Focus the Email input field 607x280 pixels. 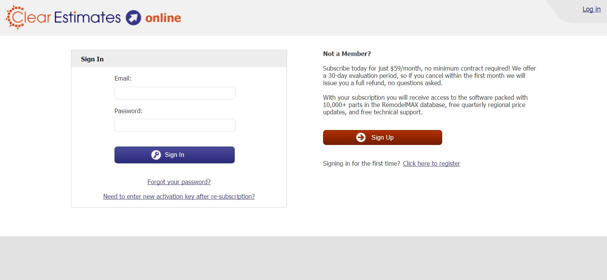point(175,93)
